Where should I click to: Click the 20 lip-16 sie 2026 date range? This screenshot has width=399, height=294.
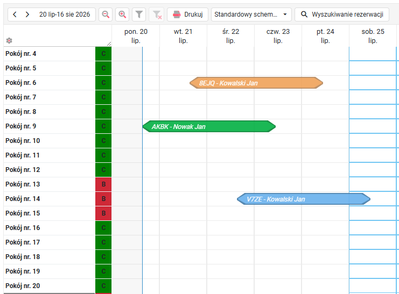click(x=65, y=15)
